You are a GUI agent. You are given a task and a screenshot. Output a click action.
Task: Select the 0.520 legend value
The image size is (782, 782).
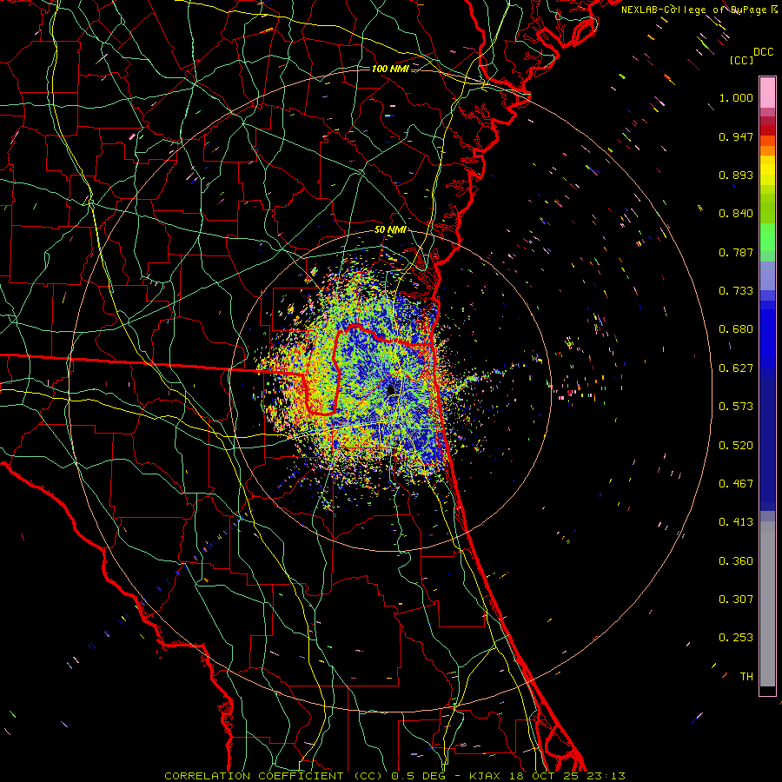click(736, 446)
